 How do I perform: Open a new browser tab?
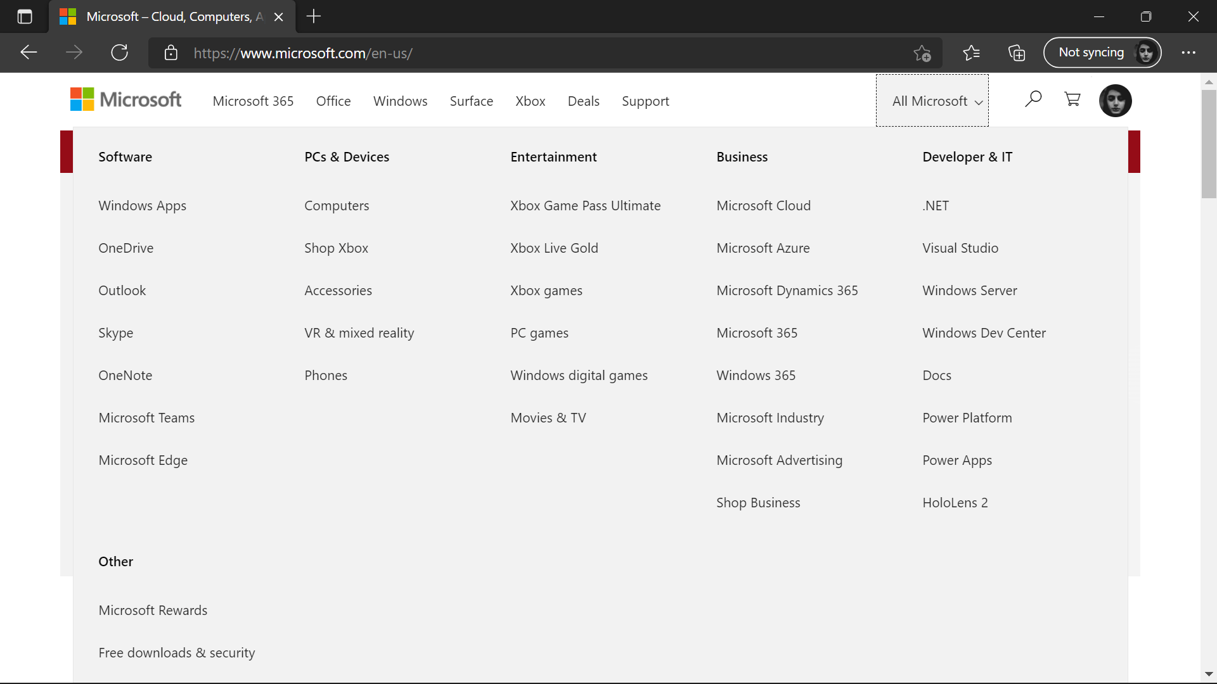pos(314,16)
